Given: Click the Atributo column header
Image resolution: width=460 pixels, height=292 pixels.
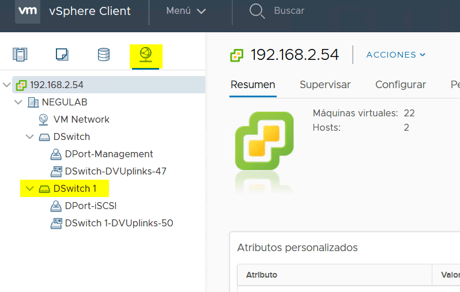Looking at the screenshot, I should tap(261, 275).
